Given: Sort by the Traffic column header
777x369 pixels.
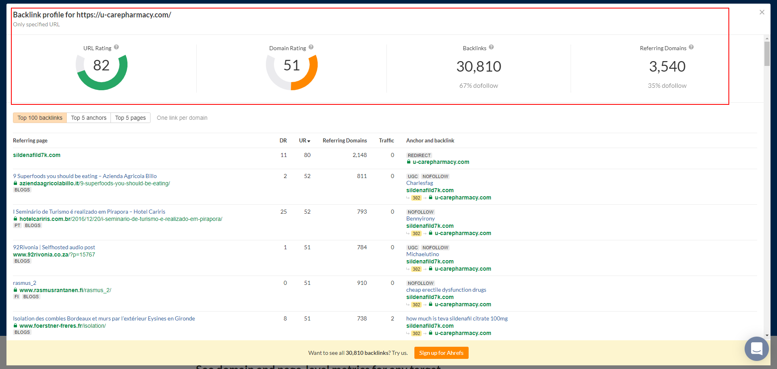Looking at the screenshot, I should [386, 141].
